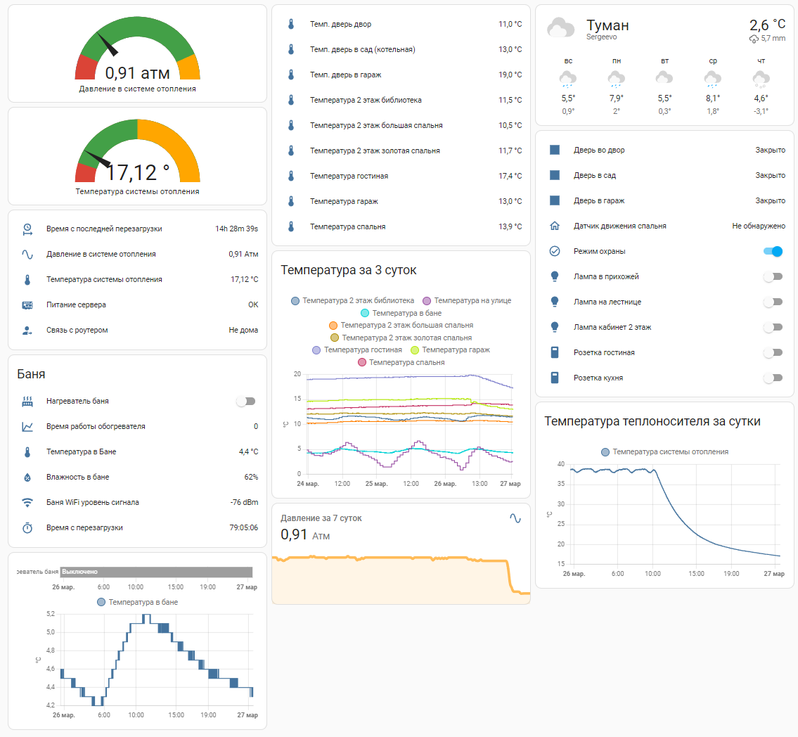Screen dimensions: 798x737
Task: Click the outlet icon for Розетка кухня
Action: click(x=555, y=378)
